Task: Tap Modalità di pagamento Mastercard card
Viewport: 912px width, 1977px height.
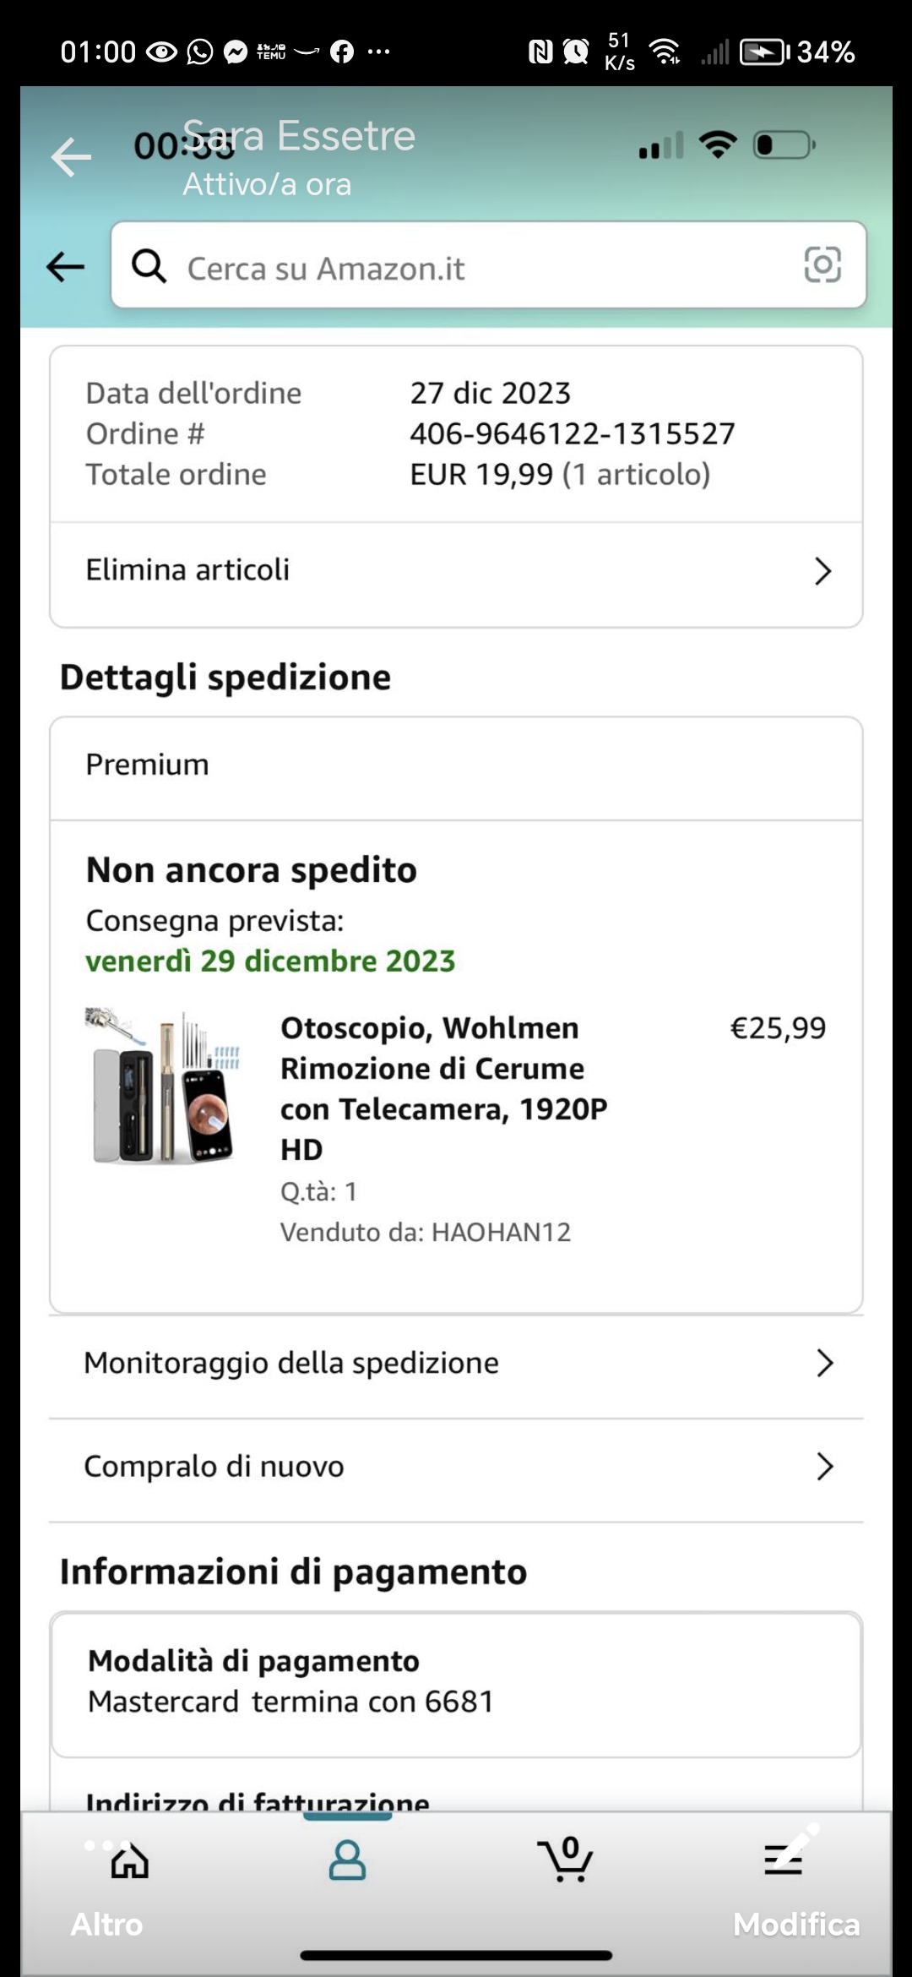Action: coord(456,1681)
